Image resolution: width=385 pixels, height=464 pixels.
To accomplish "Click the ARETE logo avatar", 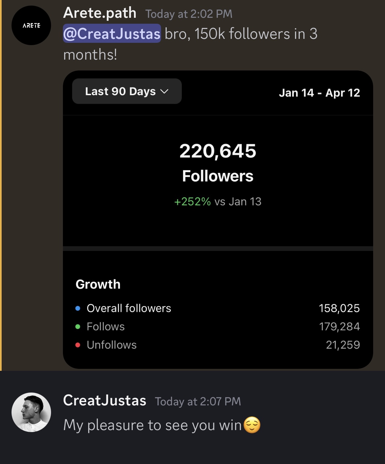I will [31, 25].
